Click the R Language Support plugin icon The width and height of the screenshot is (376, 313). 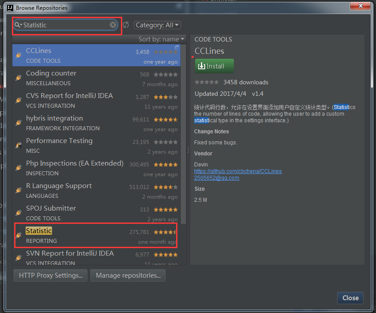click(19, 190)
